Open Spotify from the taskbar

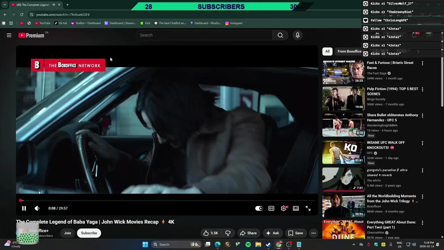click(x=248, y=244)
